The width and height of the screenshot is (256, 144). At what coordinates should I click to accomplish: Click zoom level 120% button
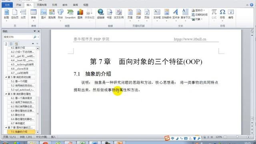(x=218, y=137)
